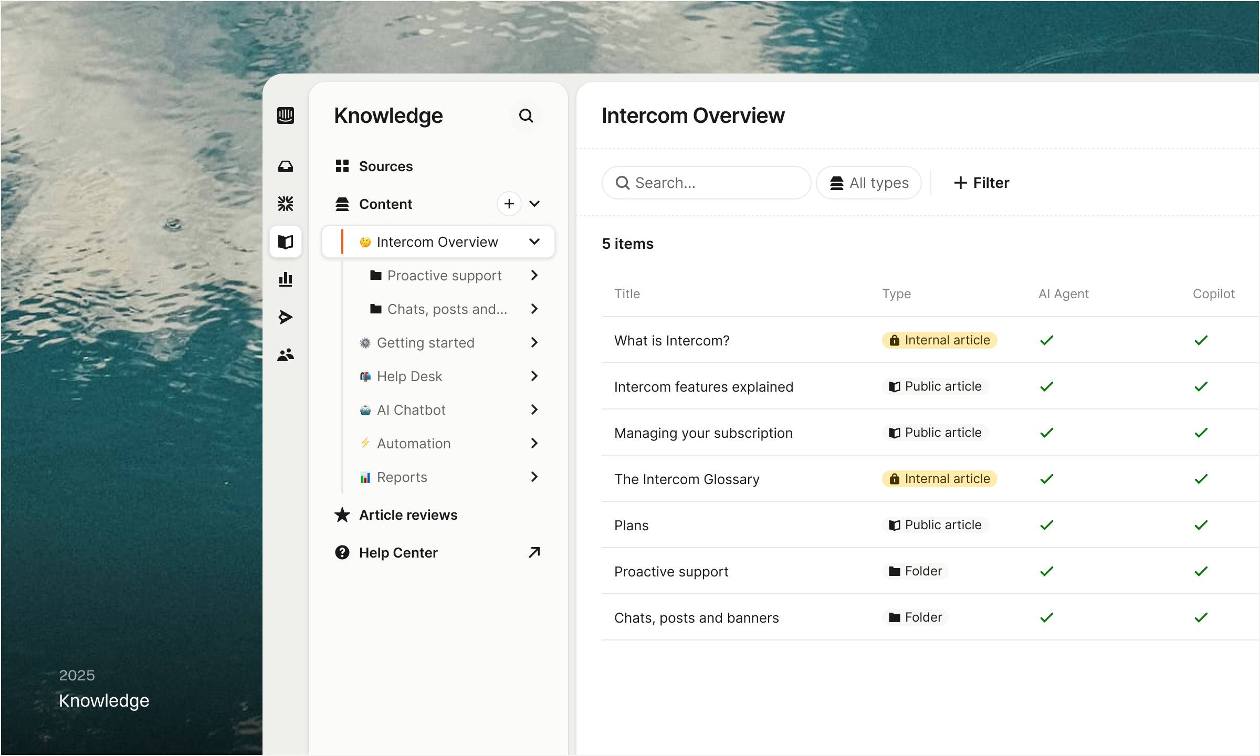The height and width of the screenshot is (756, 1260).
Task: Click the add content plus button
Action: (509, 204)
